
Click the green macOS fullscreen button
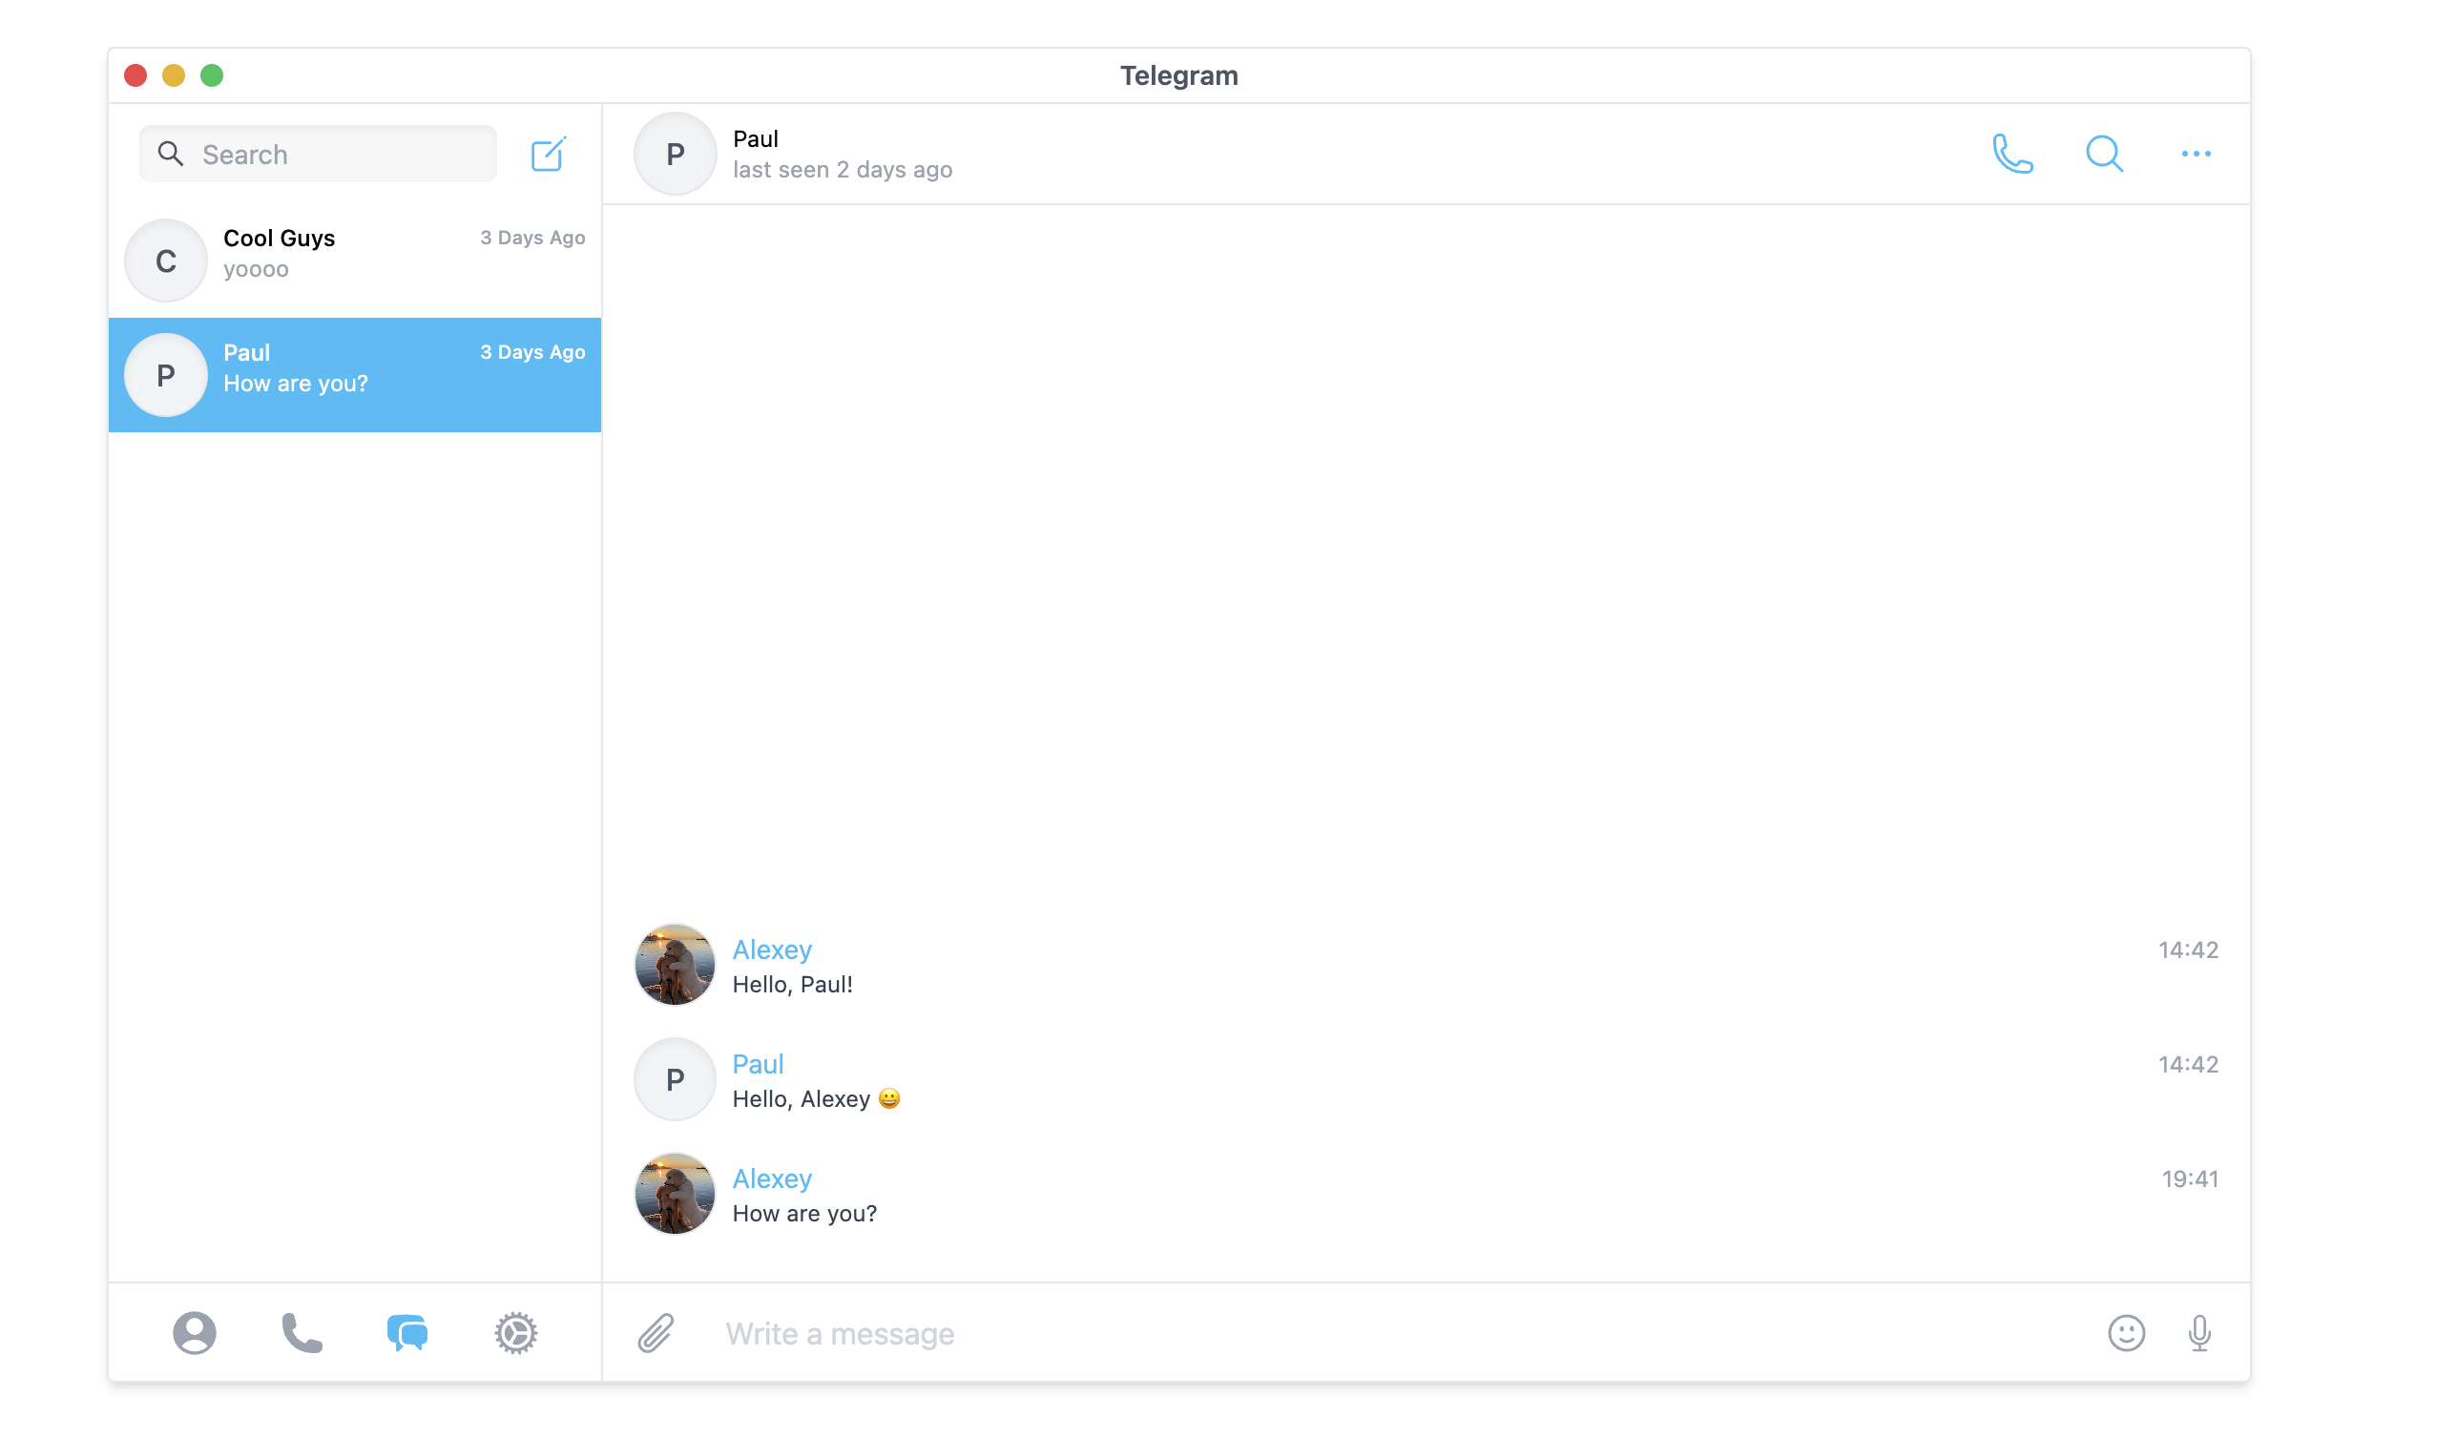[212, 75]
